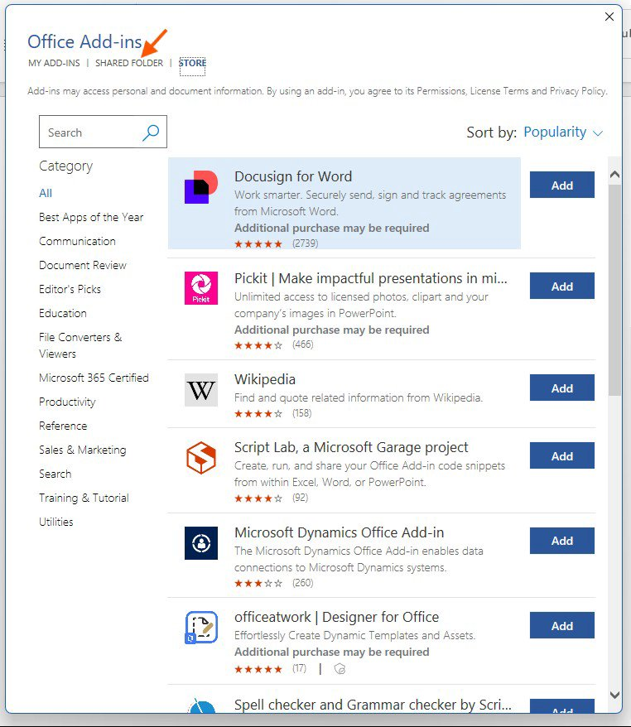Click the Microsoft Dynamics add-in icon
This screenshot has height=727, width=631.
[x=201, y=543]
